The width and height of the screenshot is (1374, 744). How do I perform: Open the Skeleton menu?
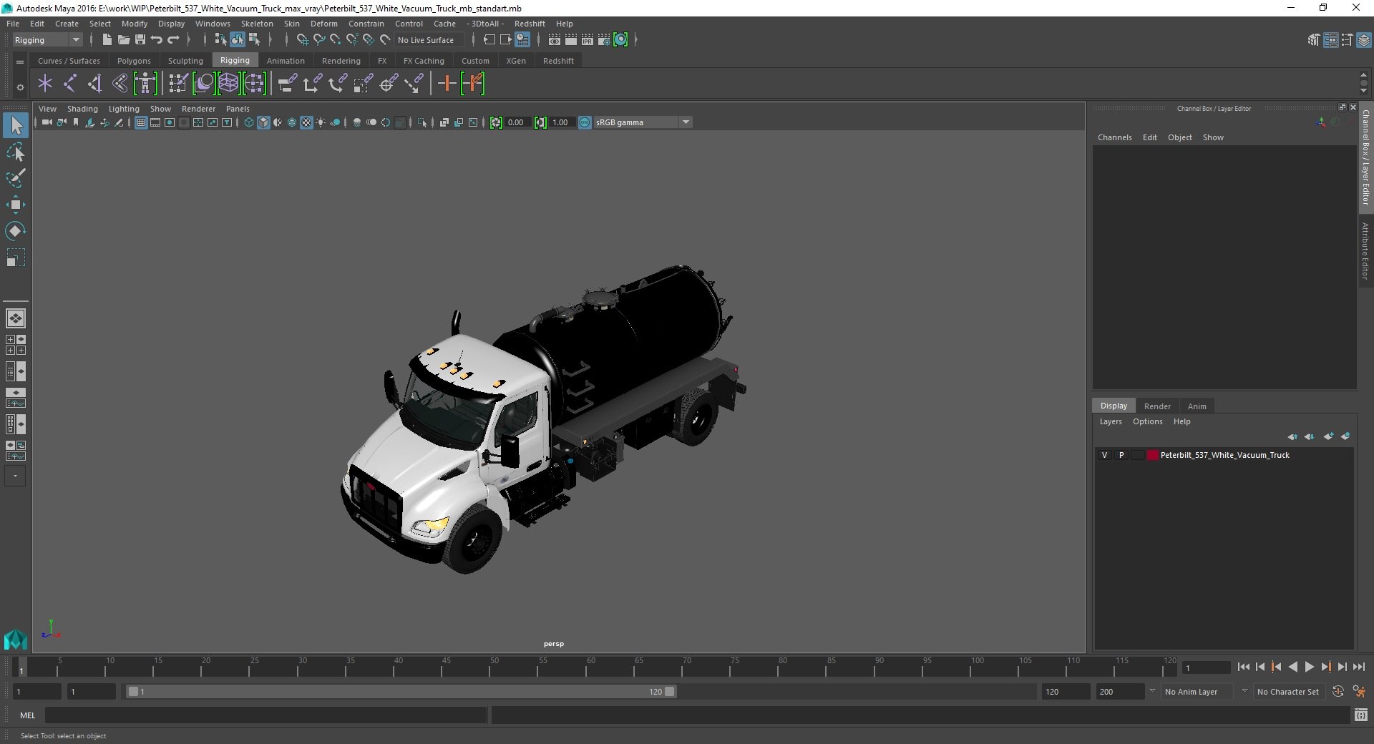(x=257, y=24)
